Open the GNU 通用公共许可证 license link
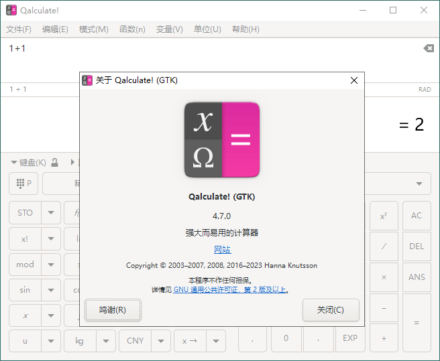 point(230,290)
